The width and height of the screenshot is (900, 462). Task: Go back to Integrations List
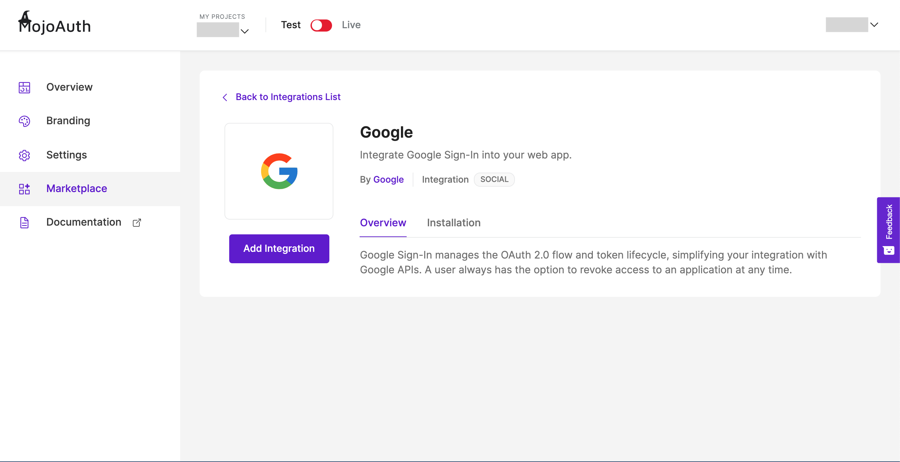(288, 97)
